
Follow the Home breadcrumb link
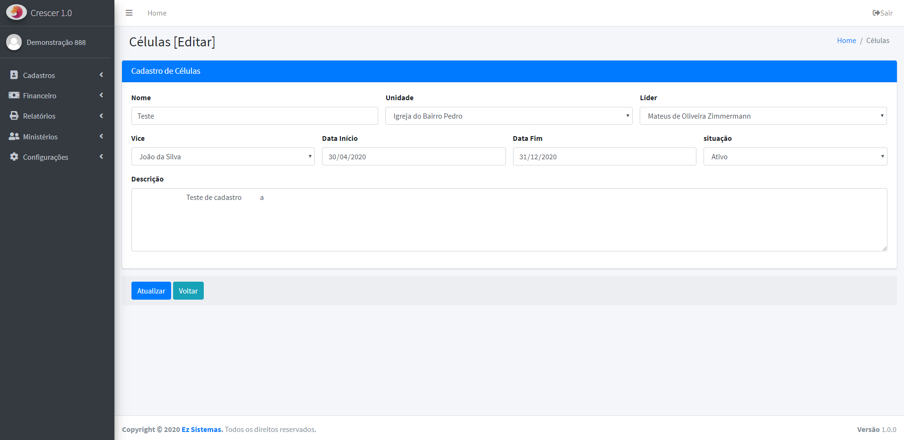pyautogui.click(x=846, y=41)
